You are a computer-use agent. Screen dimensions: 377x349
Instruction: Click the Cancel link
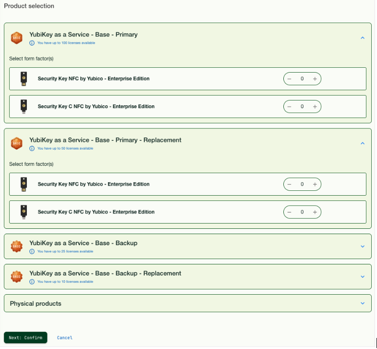pyautogui.click(x=65, y=337)
